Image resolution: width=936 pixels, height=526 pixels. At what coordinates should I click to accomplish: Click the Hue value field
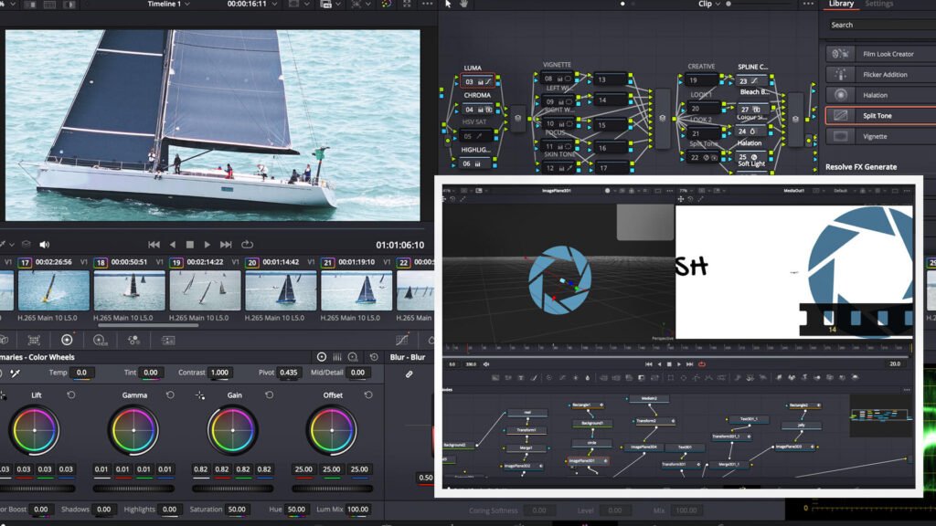(296, 510)
